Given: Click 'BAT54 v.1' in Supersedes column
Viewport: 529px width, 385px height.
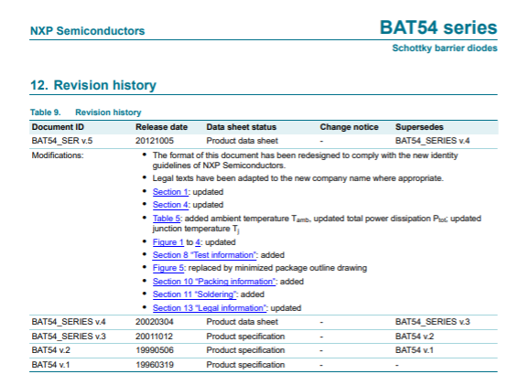Looking at the screenshot, I should pyautogui.click(x=415, y=350).
